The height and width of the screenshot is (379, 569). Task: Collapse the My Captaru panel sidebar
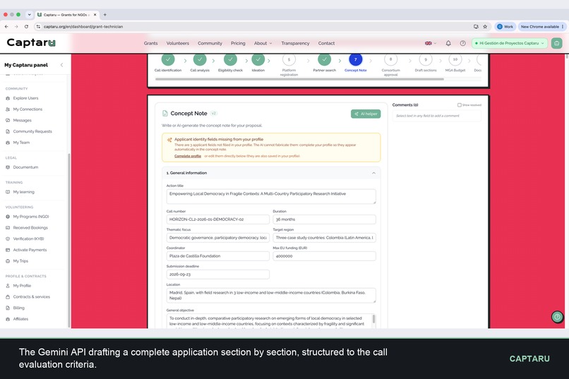[61, 65]
